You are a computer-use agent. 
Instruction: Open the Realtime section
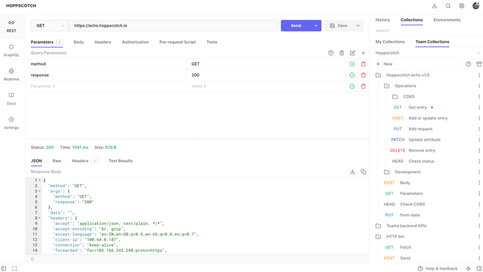point(11,75)
